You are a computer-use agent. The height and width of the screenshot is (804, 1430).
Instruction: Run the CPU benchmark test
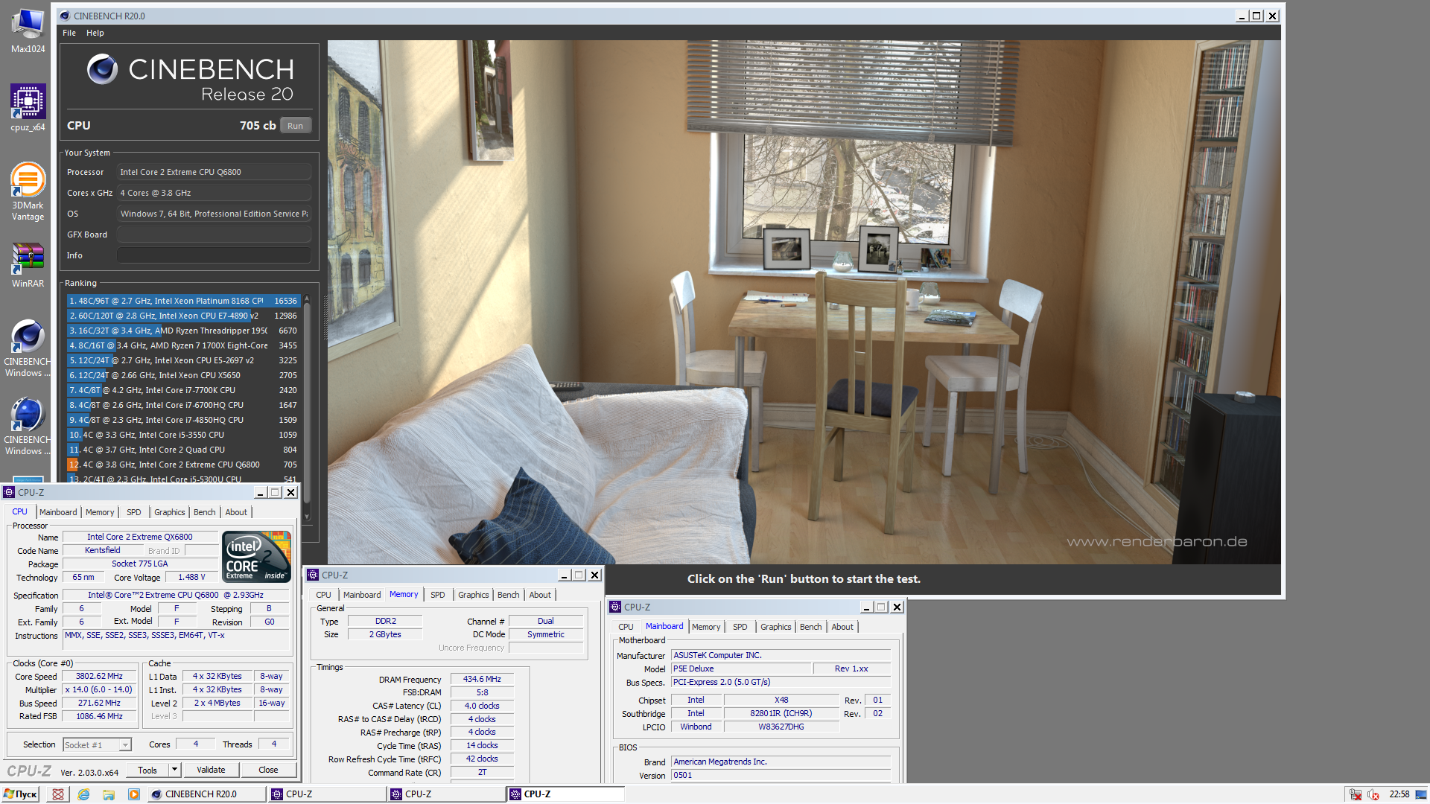pyautogui.click(x=296, y=126)
